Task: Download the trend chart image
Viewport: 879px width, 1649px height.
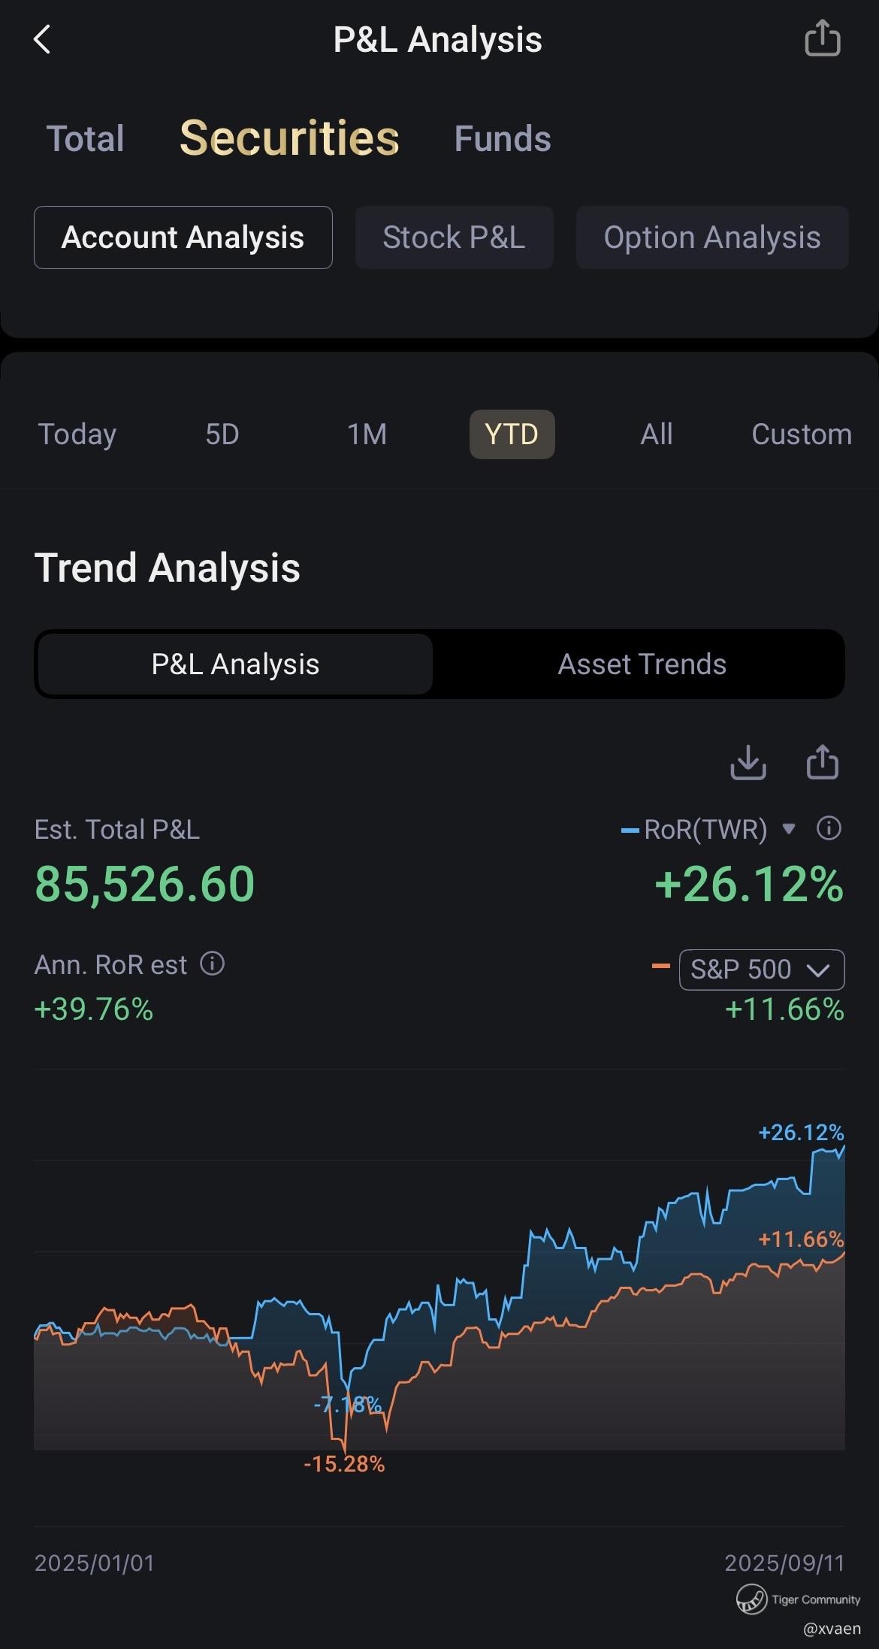Action: point(748,762)
